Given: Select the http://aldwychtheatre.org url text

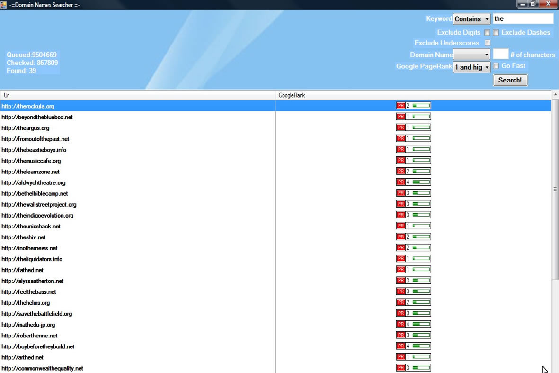Looking at the screenshot, I should pyautogui.click(x=34, y=182).
